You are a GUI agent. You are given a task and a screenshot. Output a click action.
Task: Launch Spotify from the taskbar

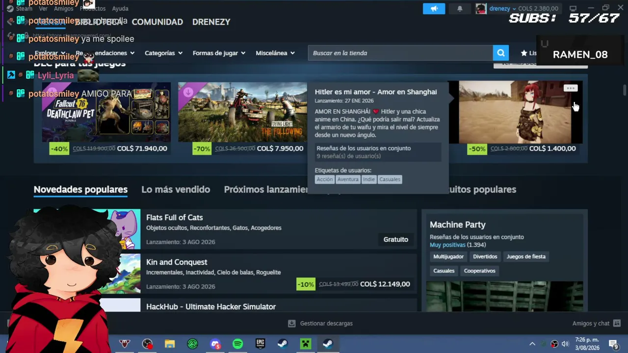click(237, 344)
